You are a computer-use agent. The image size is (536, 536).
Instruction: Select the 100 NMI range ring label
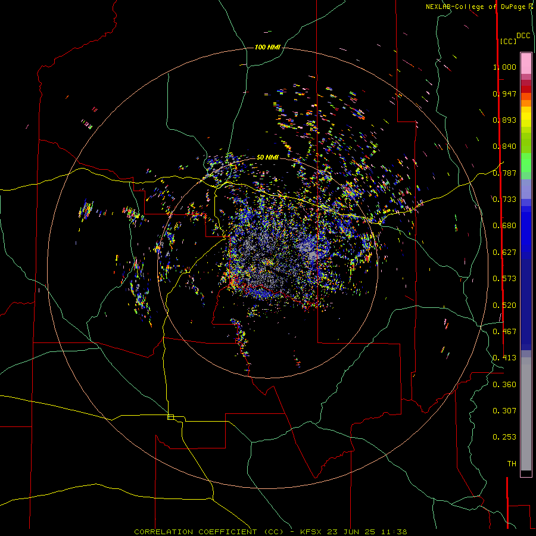tap(267, 47)
